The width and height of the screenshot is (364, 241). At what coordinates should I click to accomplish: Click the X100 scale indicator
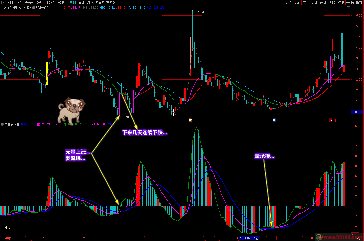355,234
